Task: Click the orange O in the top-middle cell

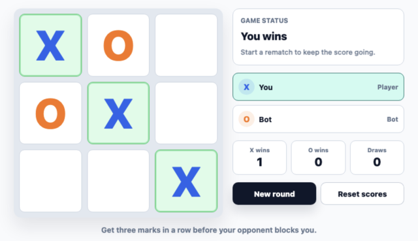Action: (118, 46)
